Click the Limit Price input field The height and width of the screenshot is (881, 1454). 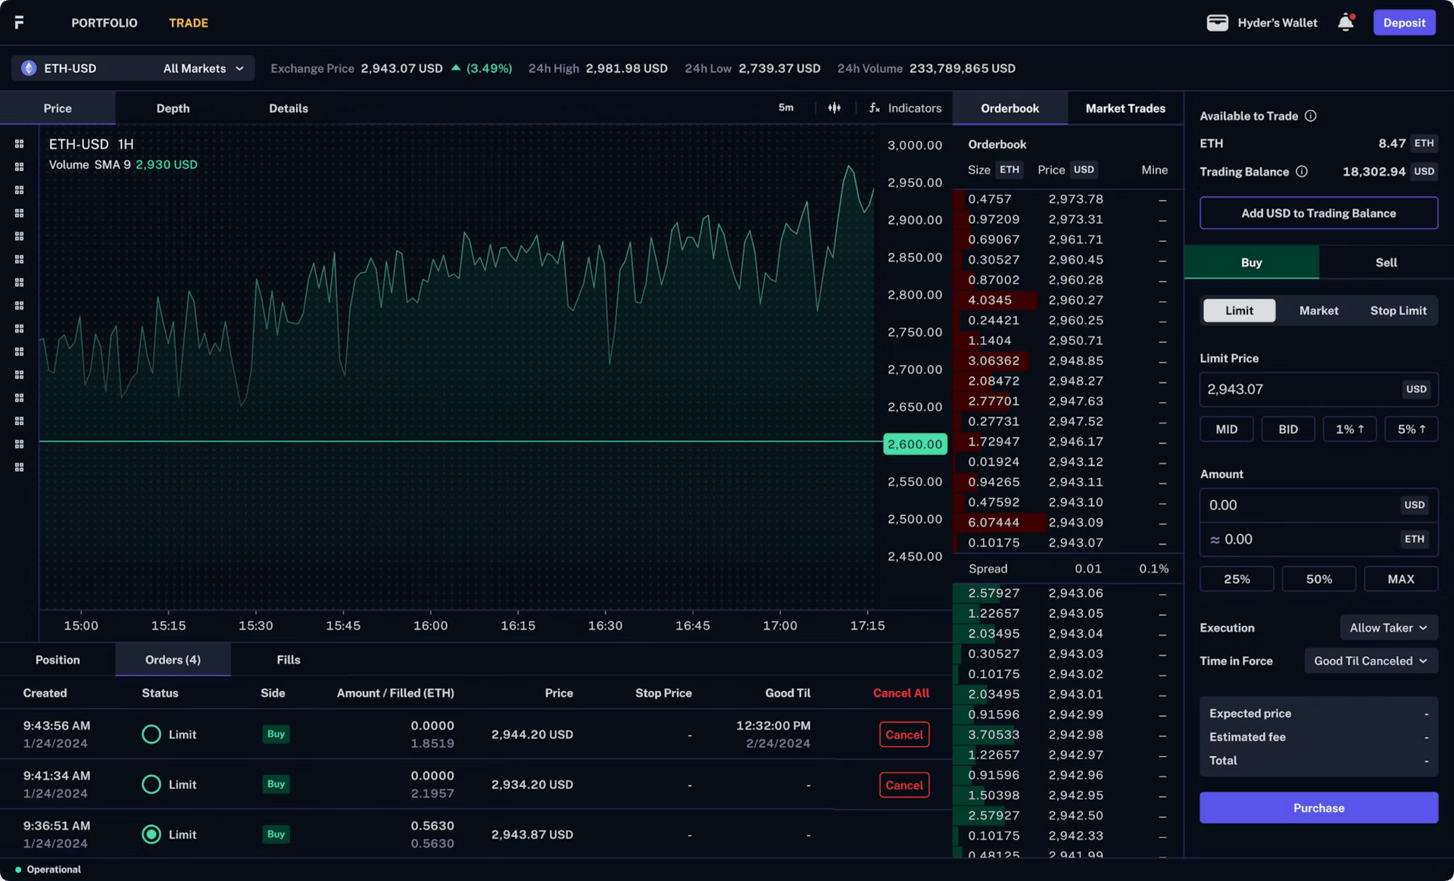coord(1299,389)
